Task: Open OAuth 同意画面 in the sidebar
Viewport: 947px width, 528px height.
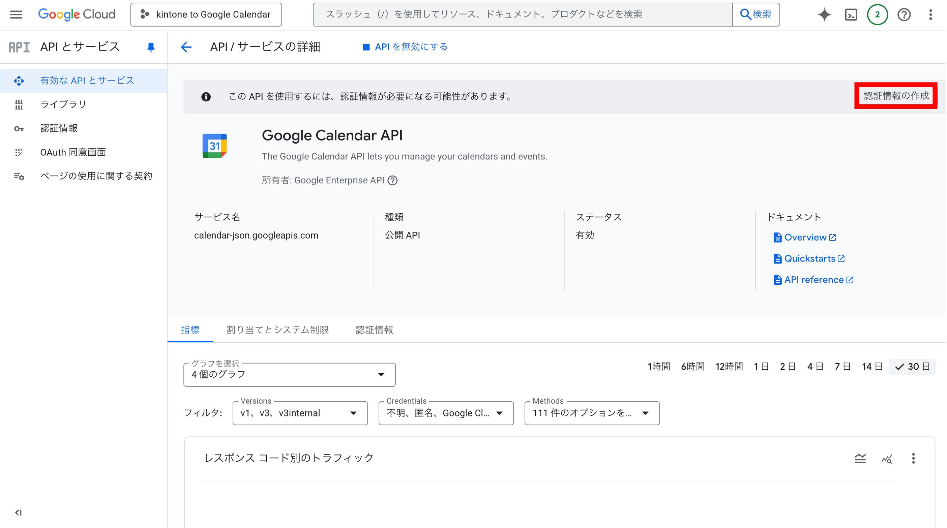Action: click(84, 152)
